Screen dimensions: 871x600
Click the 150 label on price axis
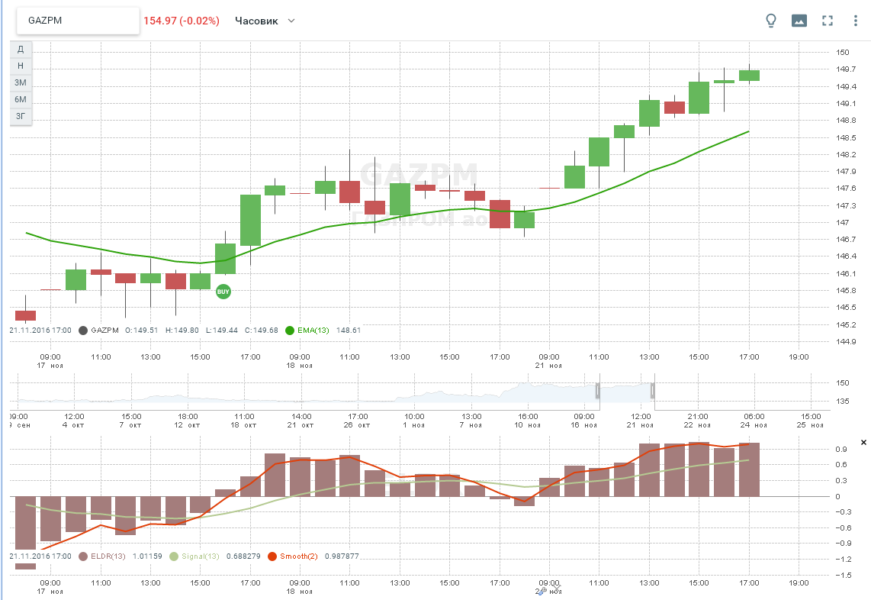[843, 52]
